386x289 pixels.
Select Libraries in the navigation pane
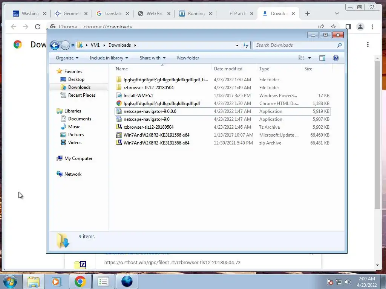[73, 111]
